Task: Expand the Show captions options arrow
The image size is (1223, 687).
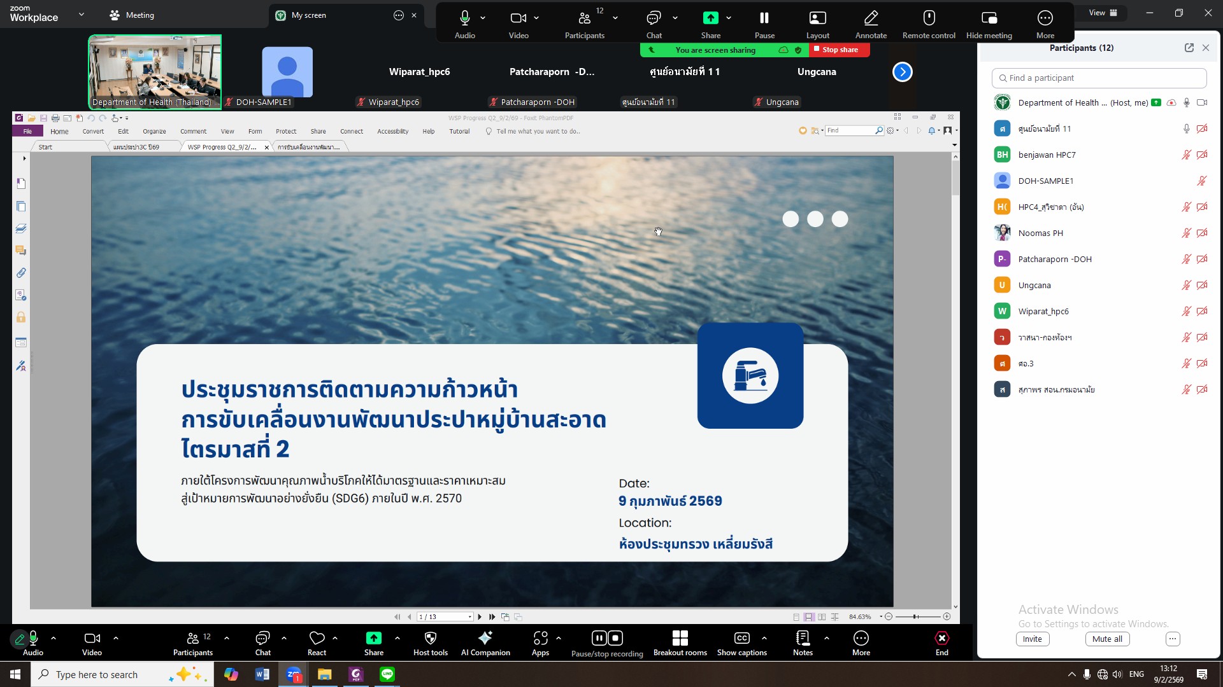Action: pyautogui.click(x=764, y=638)
